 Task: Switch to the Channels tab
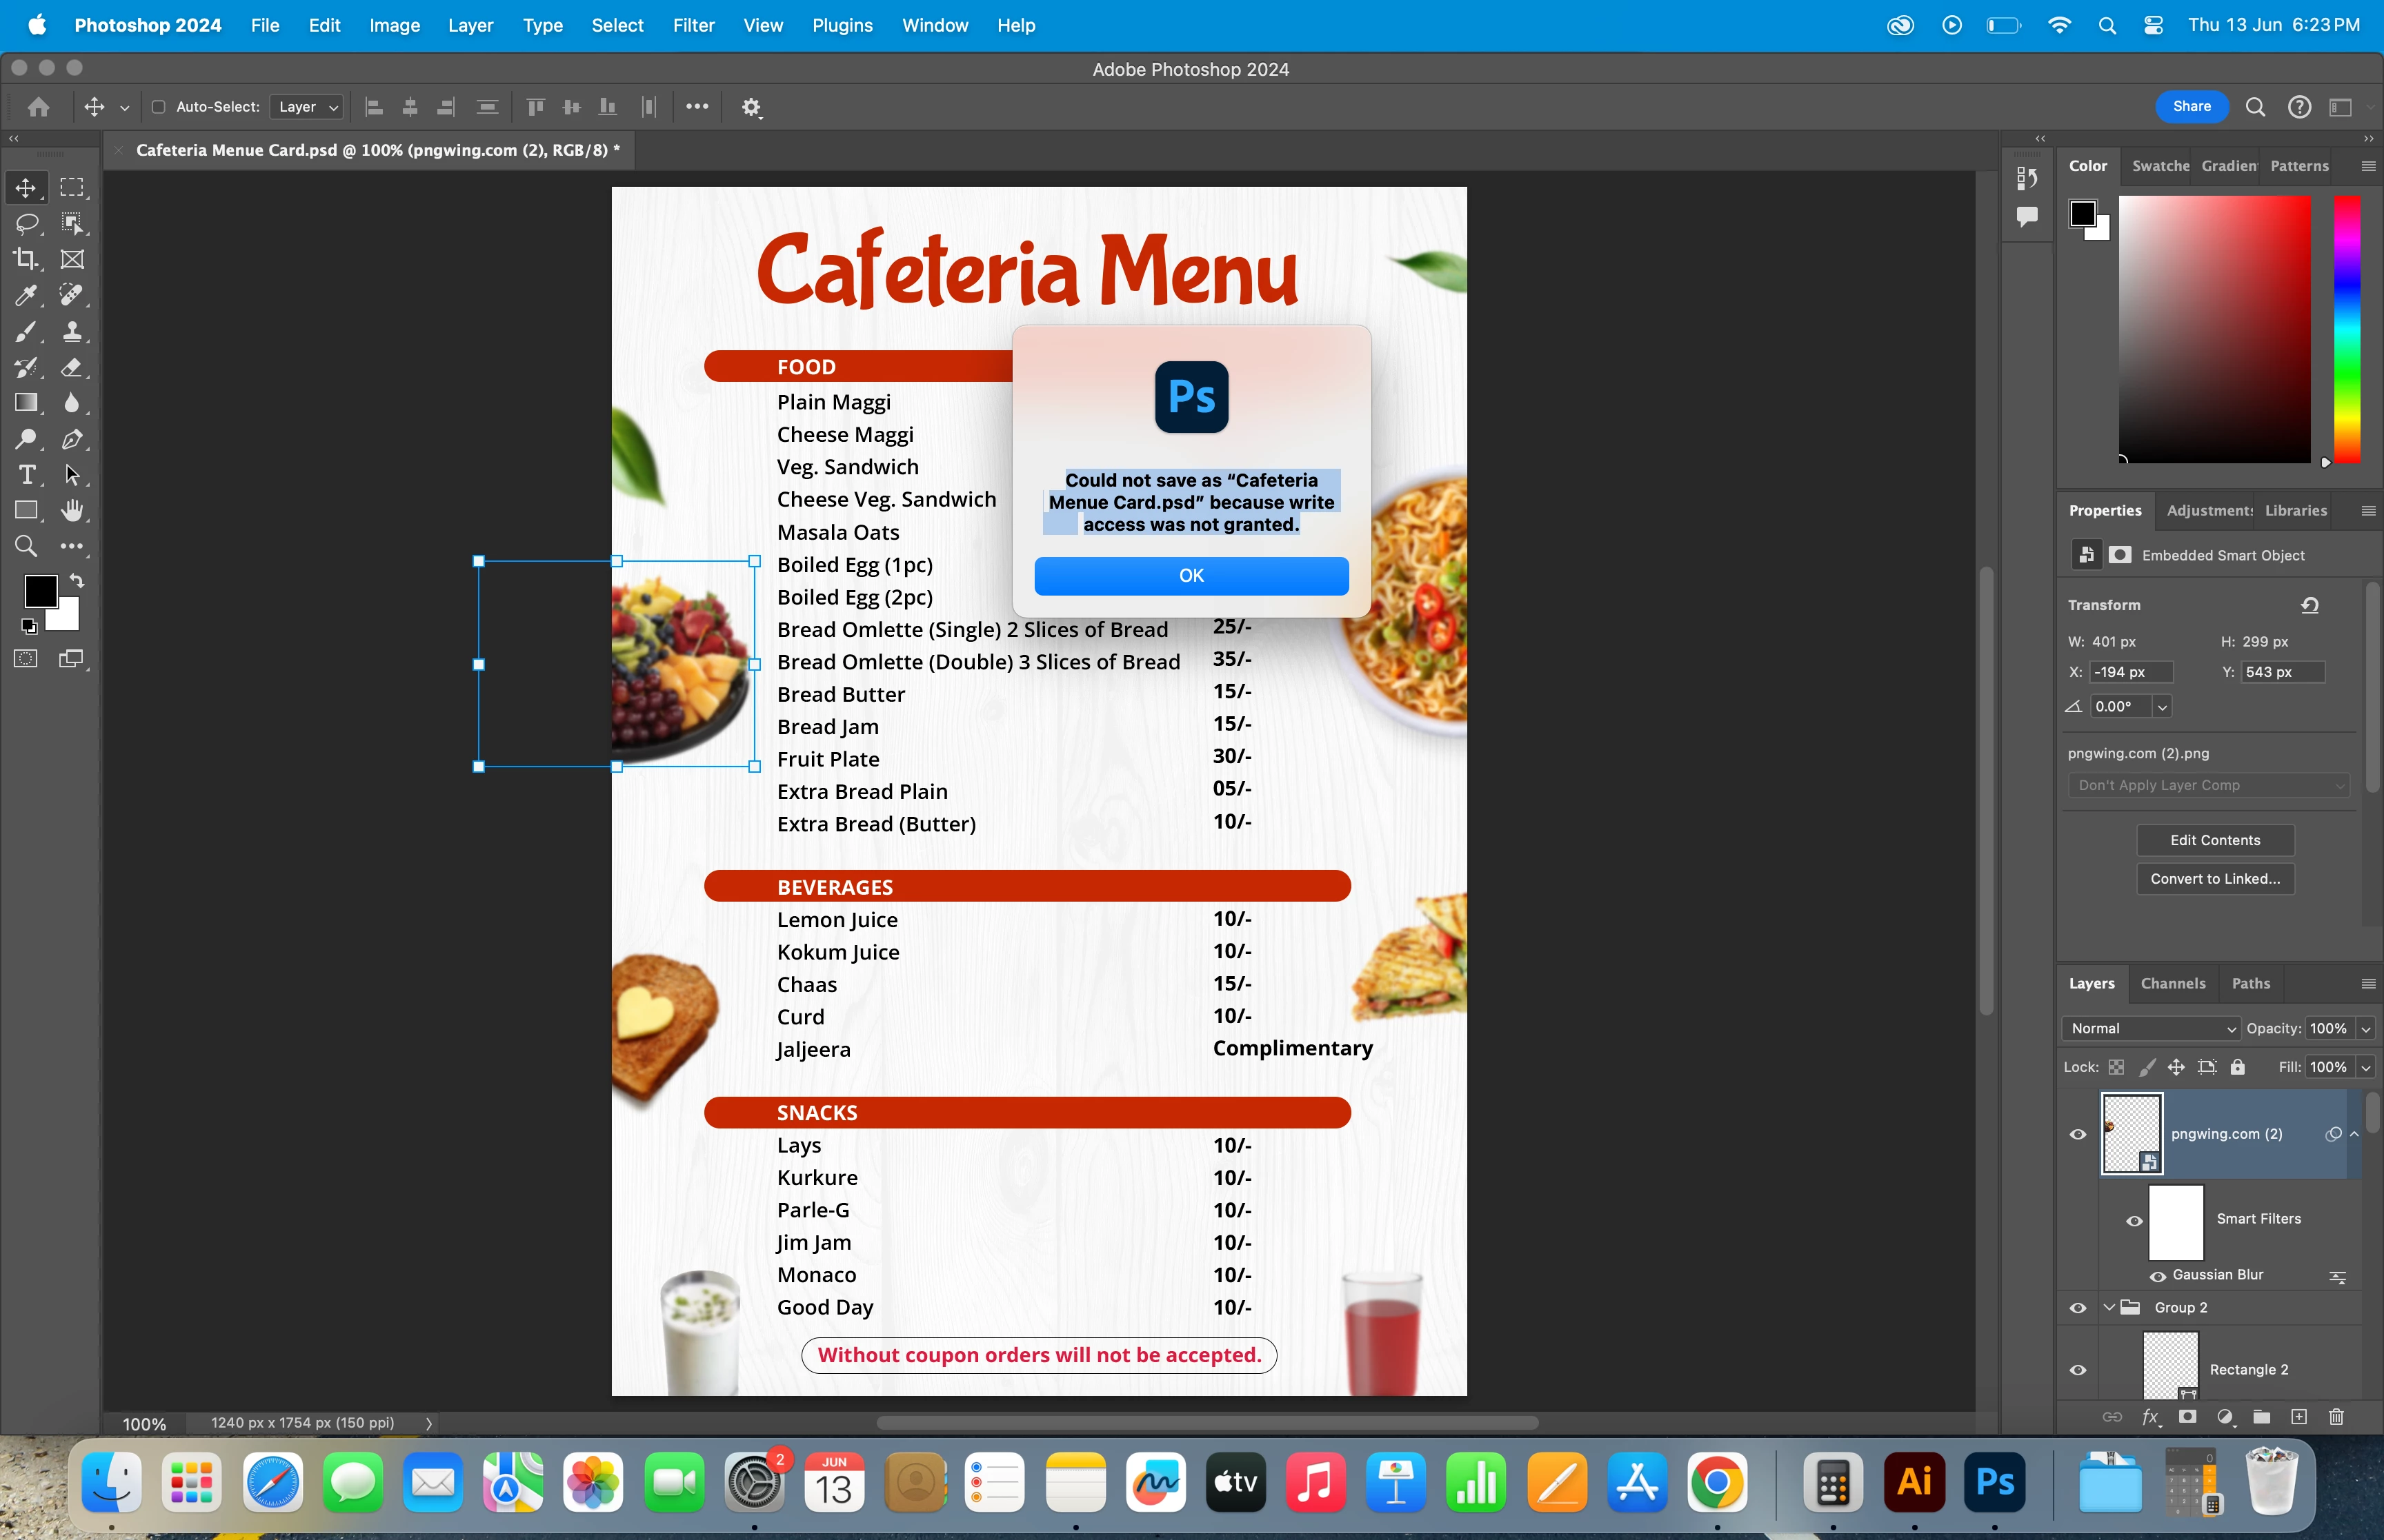pos(2172,983)
